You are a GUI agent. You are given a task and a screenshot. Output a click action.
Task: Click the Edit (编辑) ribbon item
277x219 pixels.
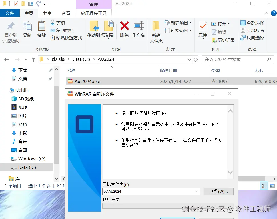coord(219,32)
